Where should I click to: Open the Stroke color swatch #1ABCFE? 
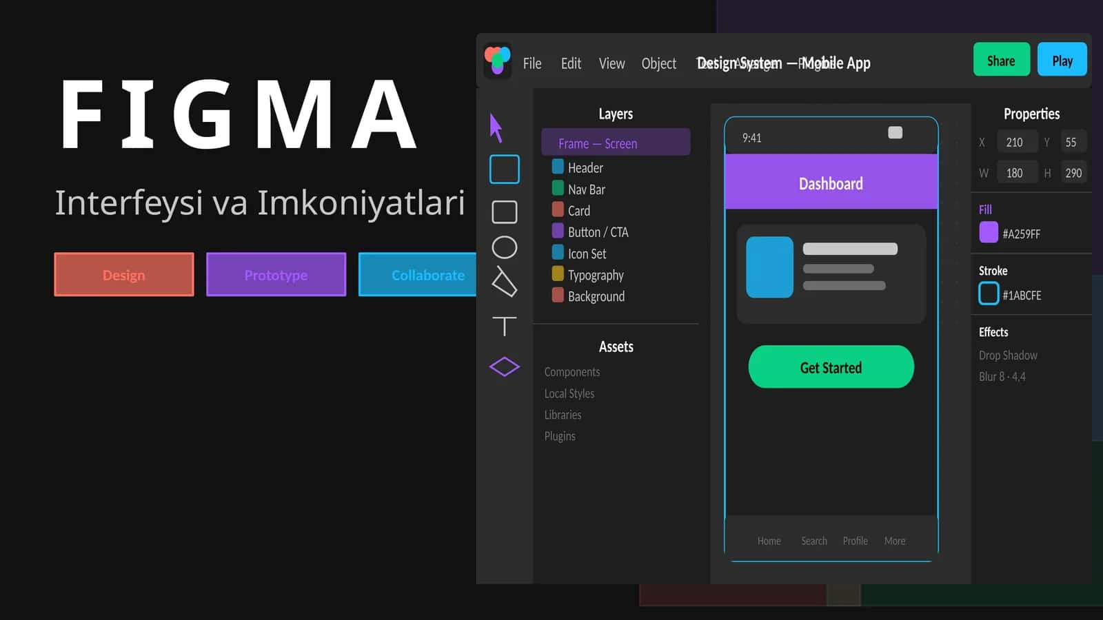pos(989,293)
